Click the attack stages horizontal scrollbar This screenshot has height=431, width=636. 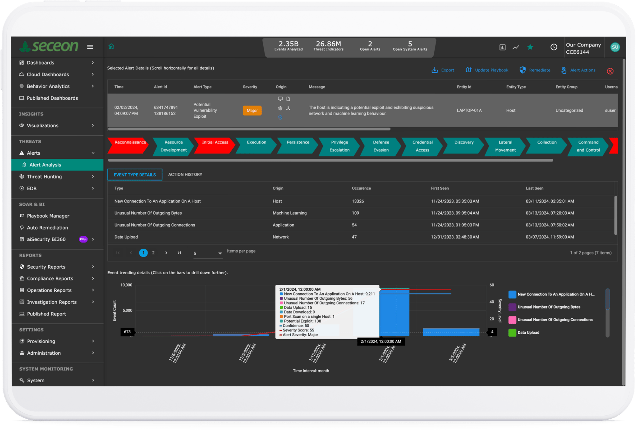coord(330,160)
